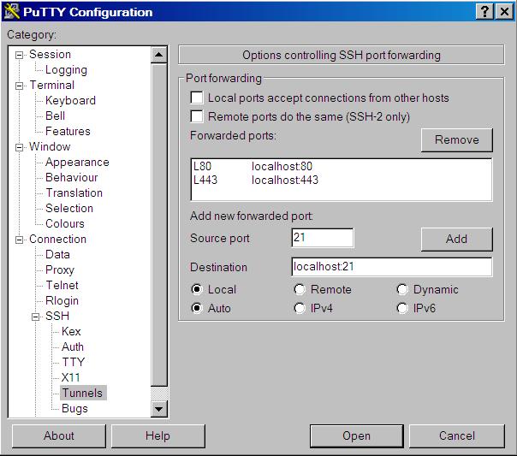Open the Behaviour category

72,178
